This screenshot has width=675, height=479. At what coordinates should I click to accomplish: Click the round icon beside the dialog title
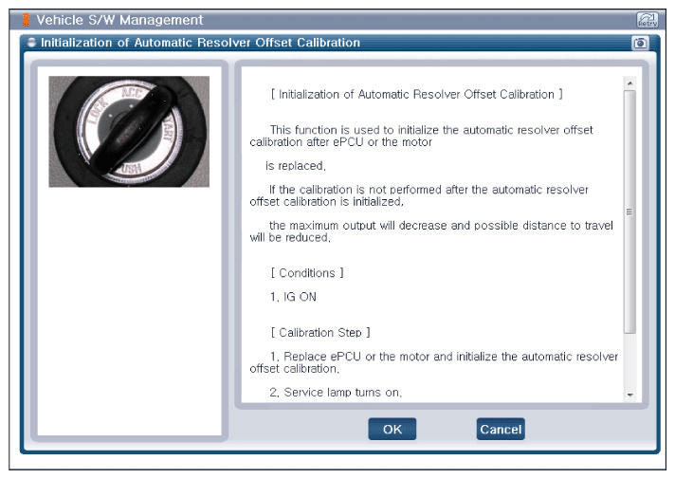(31, 43)
